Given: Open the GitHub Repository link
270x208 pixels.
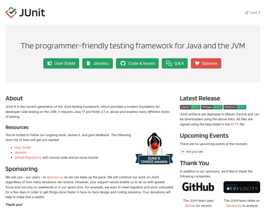Looking at the screenshot, I should pos(28,157).
